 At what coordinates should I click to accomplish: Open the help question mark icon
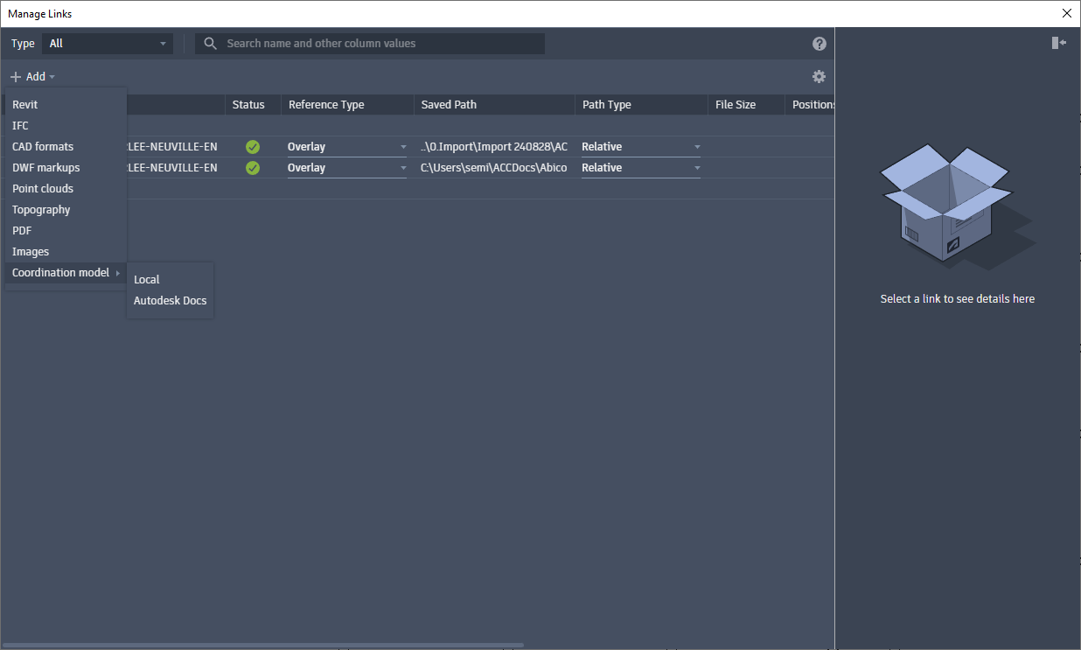pos(819,43)
